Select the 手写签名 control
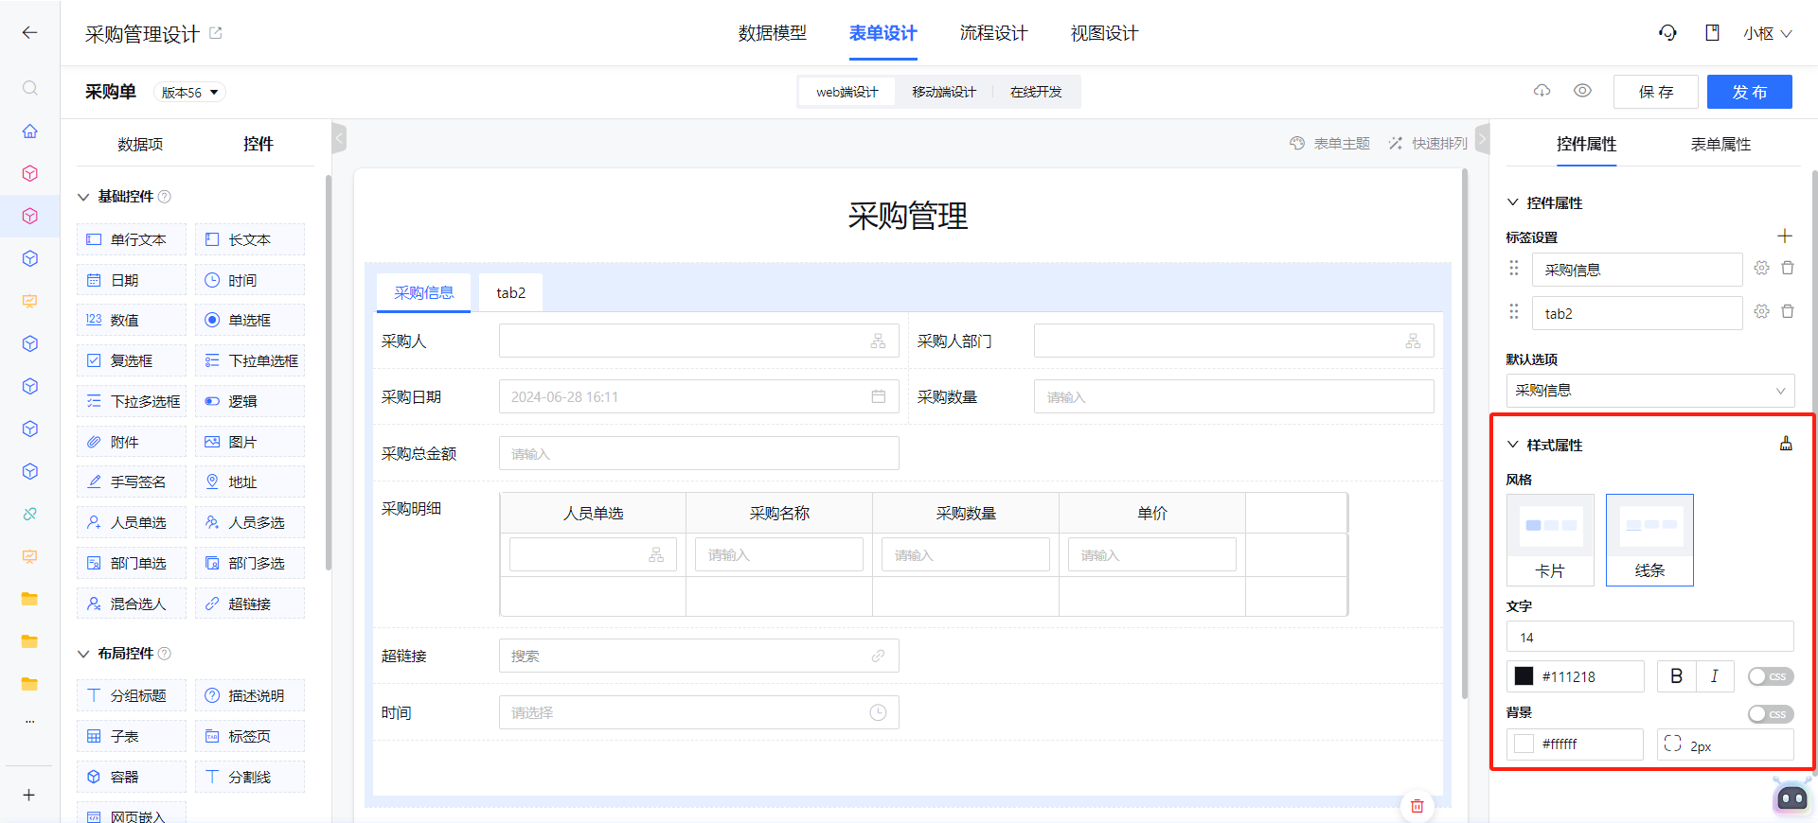 tap(132, 482)
